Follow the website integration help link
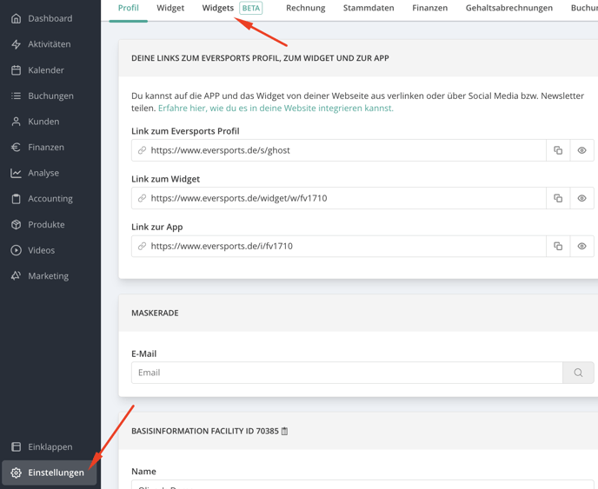The width and height of the screenshot is (598, 489). tap(276, 109)
